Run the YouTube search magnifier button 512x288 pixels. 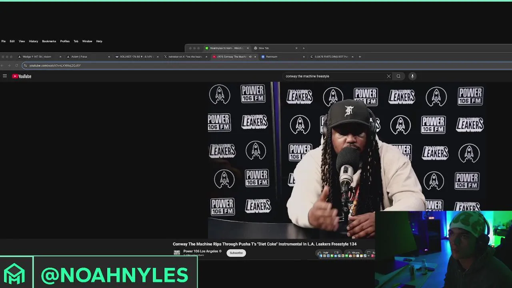[398, 76]
